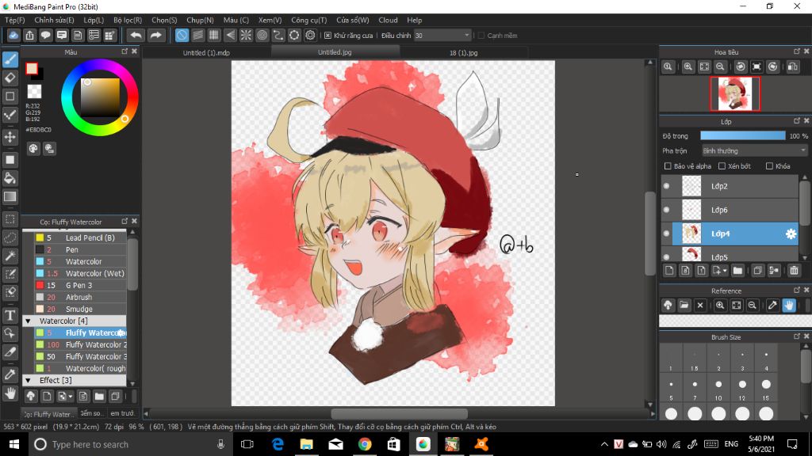Enable the radial snap guide

[246, 35]
